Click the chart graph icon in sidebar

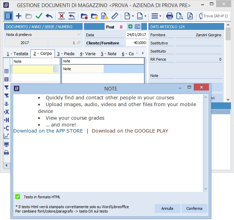6,136
